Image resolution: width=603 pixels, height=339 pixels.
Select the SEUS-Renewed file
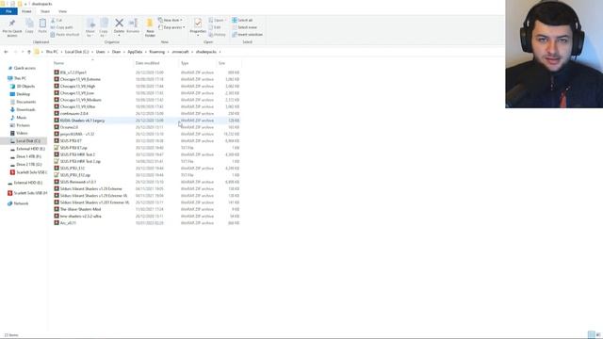(x=147, y=182)
